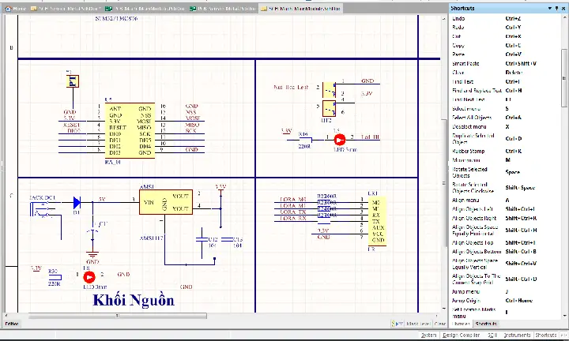Select resistor R30 220R symbol
Screen dimensions: 569x341
pos(55,278)
